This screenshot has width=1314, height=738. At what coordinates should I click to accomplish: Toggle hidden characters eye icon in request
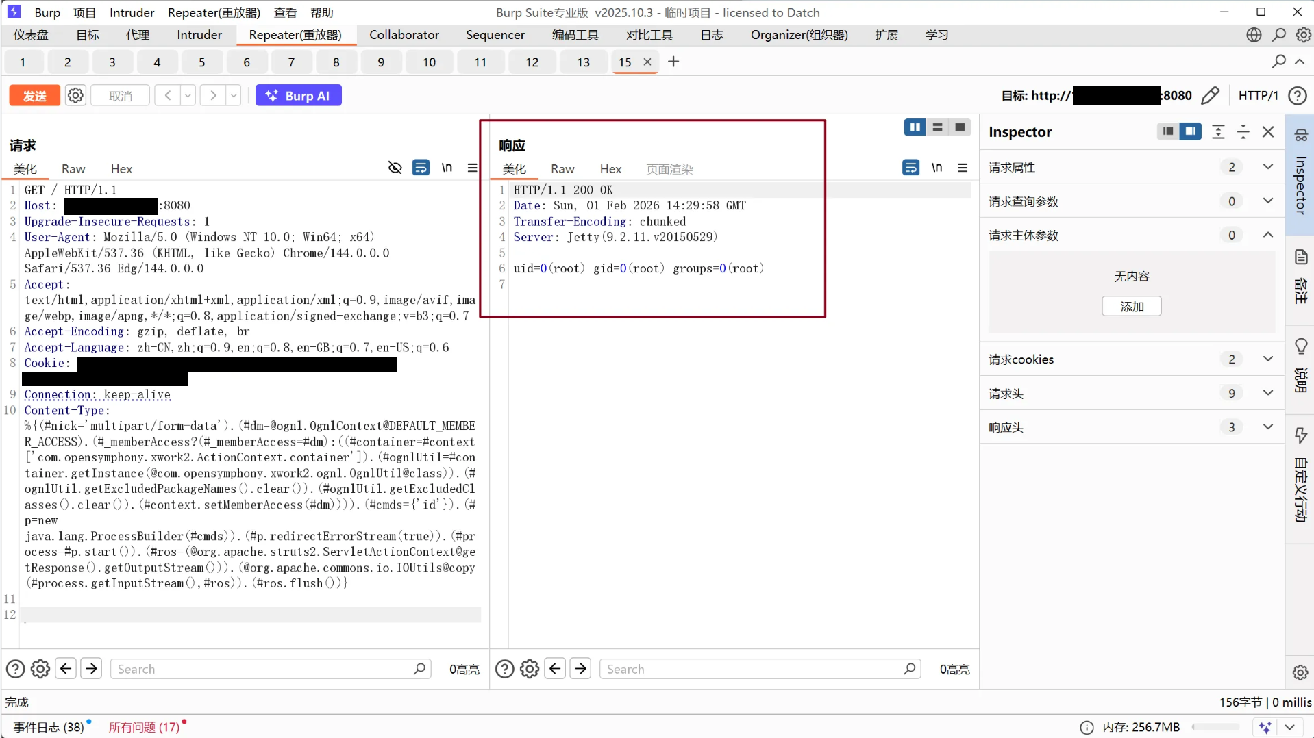tap(395, 168)
